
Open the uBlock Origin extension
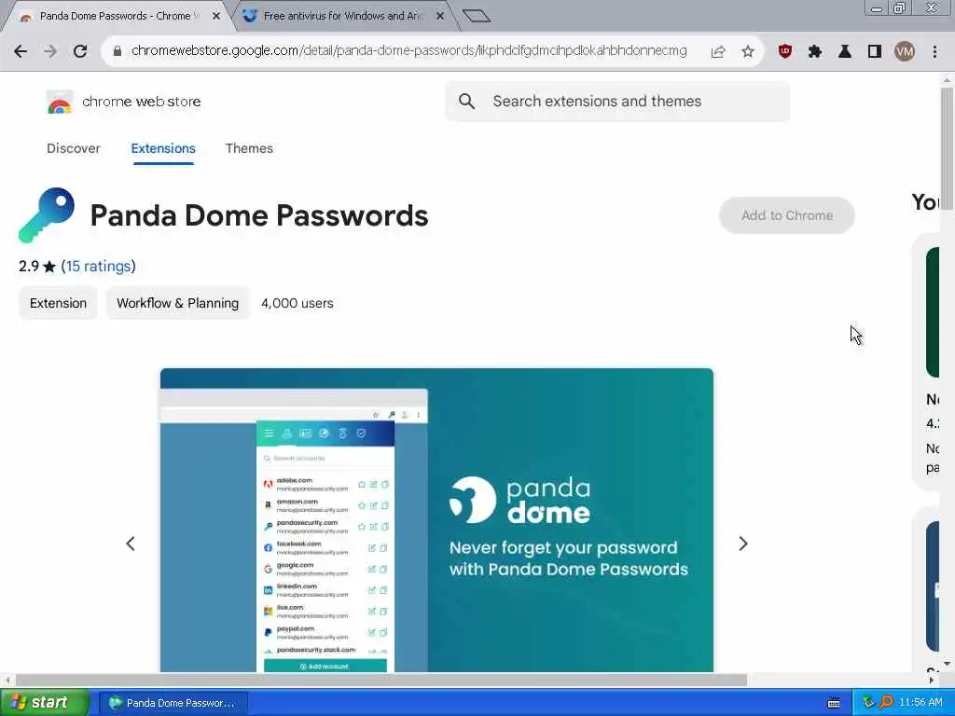785,52
